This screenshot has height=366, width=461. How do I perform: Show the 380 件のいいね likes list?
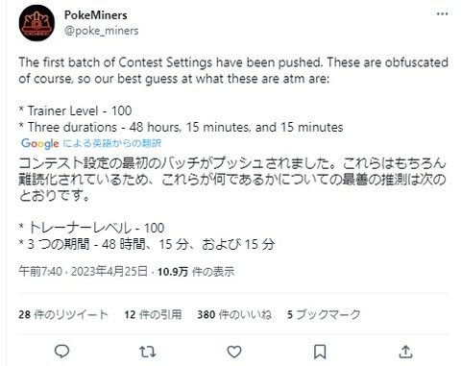pyautogui.click(x=234, y=314)
